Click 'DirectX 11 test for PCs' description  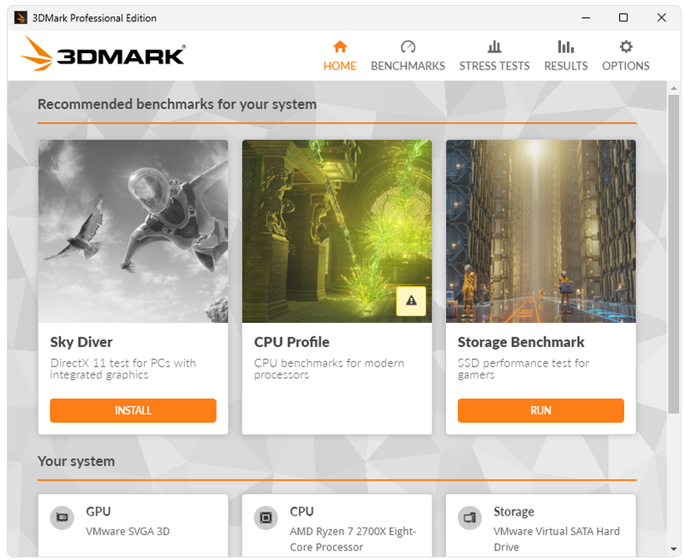pyautogui.click(x=122, y=369)
